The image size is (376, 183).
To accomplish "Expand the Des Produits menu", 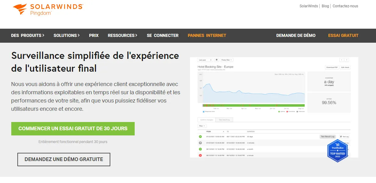I will 28,35.
